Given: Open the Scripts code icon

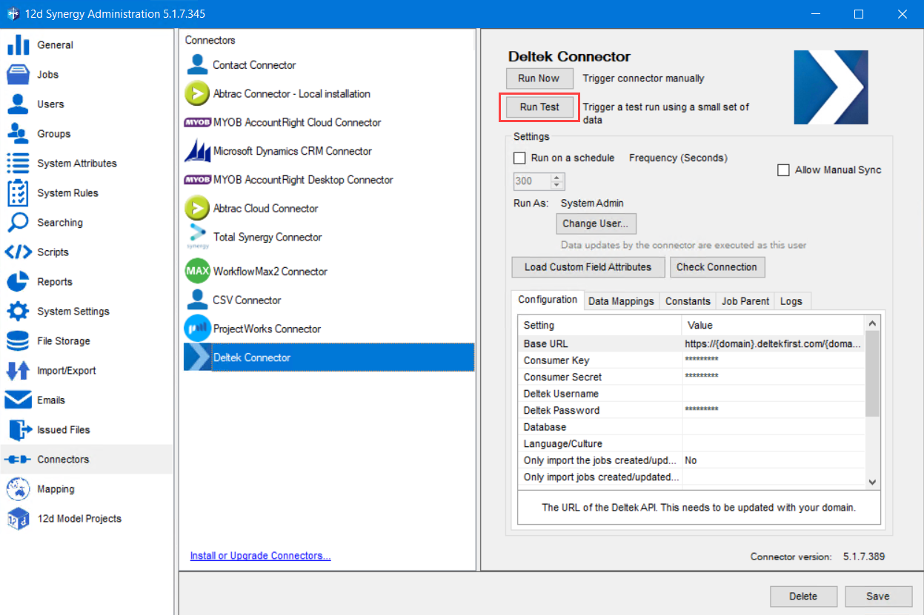Looking at the screenshot, I should 18,252.
